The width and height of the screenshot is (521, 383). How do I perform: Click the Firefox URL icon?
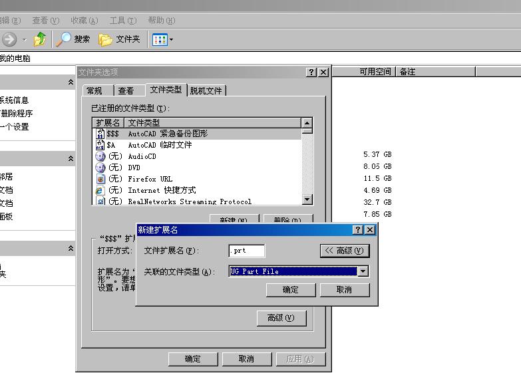(100, 179)
